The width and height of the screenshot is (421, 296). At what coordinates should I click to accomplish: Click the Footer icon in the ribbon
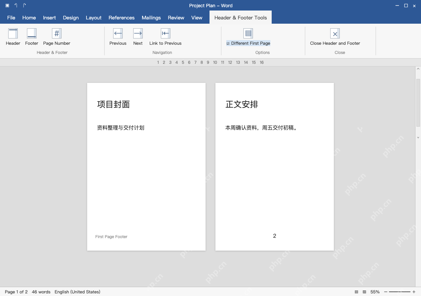coord(32,33)
